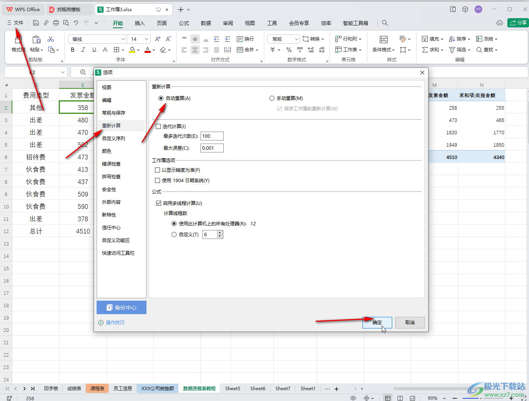Increase custom thread count spinner
Viewport: 529px width, 401px height.
coord(220,233)
